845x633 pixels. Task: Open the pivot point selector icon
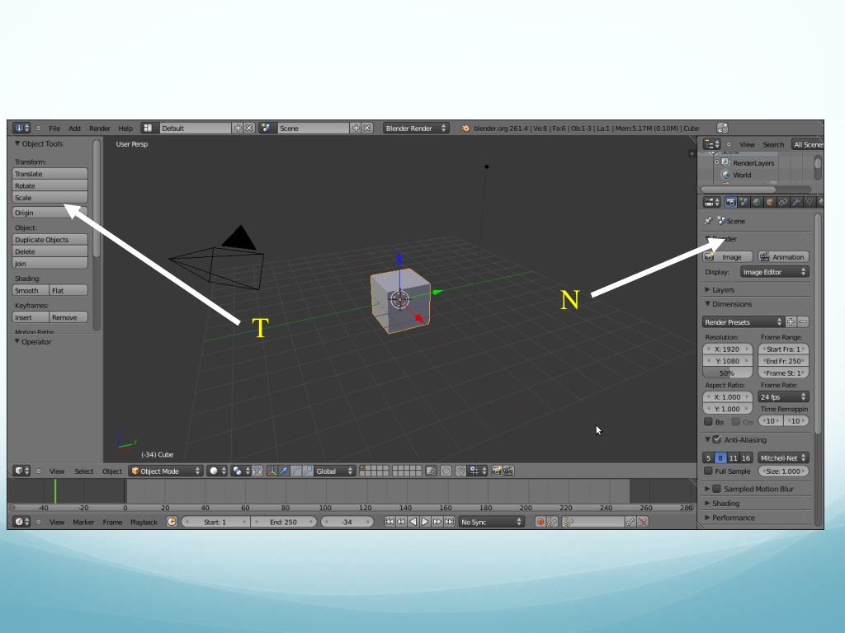point(240,471)
